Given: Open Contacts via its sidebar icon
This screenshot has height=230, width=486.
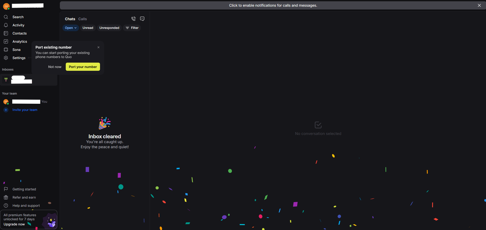Looking at the screenshot, I should click(6, 33).
